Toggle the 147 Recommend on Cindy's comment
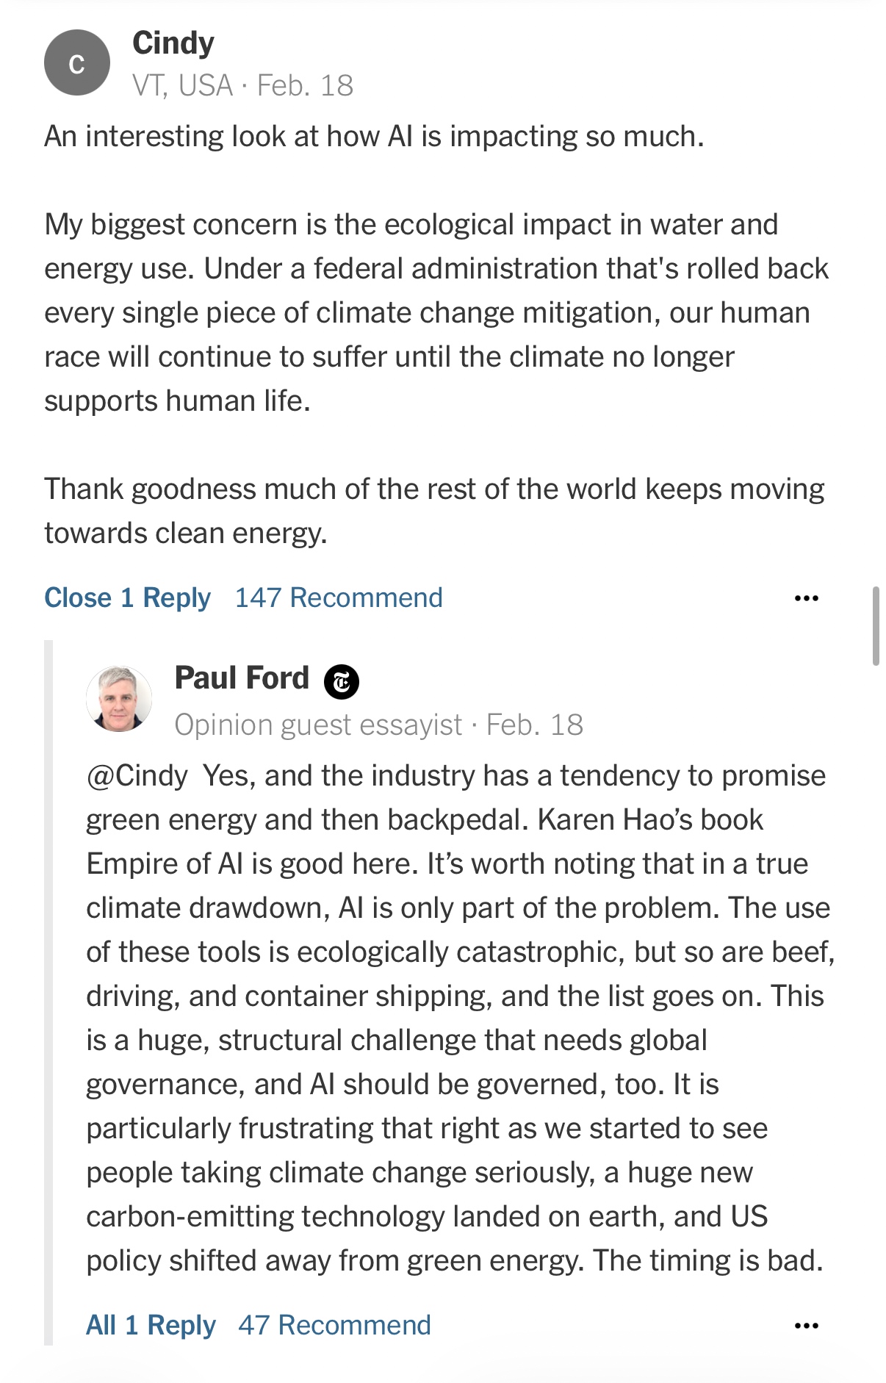The height and width of the screenshot is (1383, 886). click(x=339, y=598)
